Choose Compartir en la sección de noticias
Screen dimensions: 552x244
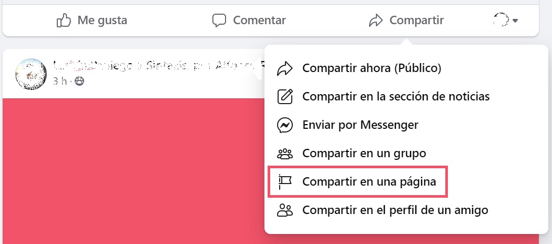pos(396,97)
